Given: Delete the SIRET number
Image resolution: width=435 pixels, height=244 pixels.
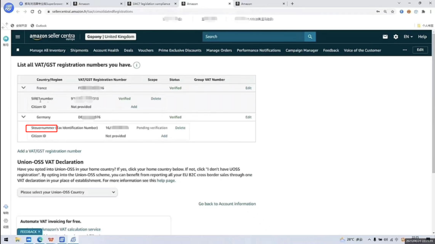Looking at the screenshot, I should 156,98.
